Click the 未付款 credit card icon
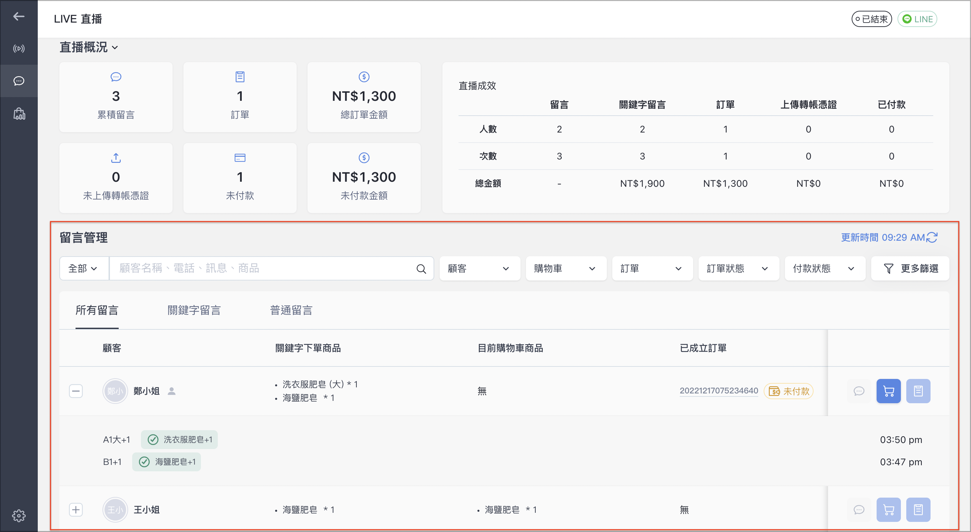 pos(240,157)
